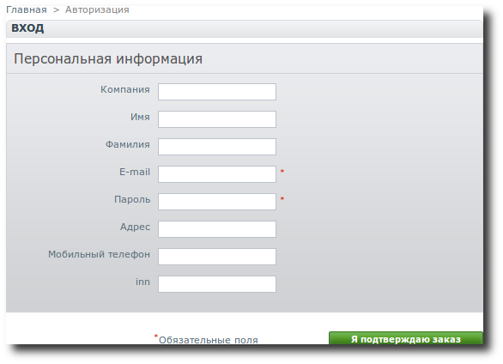Image resolution: width=503 pixels, height=364 pixels.
Task: Confirm order with Я подтверждаю заказ
Action: [406, 338]
